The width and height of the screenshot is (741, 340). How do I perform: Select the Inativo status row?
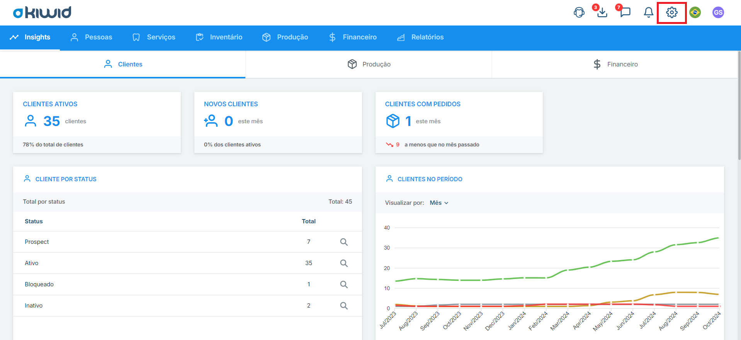[x=187, y=306]
